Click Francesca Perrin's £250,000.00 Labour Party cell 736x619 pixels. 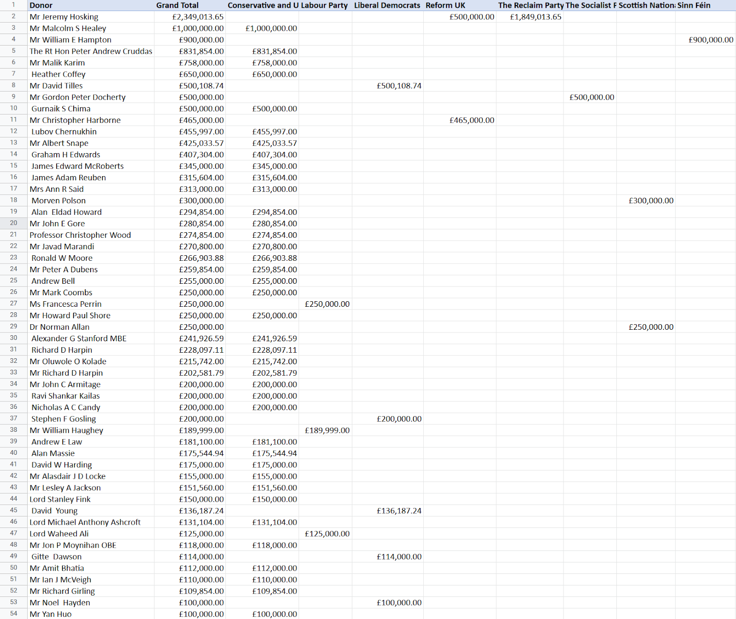[325, 304]
